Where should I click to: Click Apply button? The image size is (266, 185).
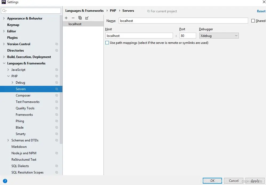[255, 180]
